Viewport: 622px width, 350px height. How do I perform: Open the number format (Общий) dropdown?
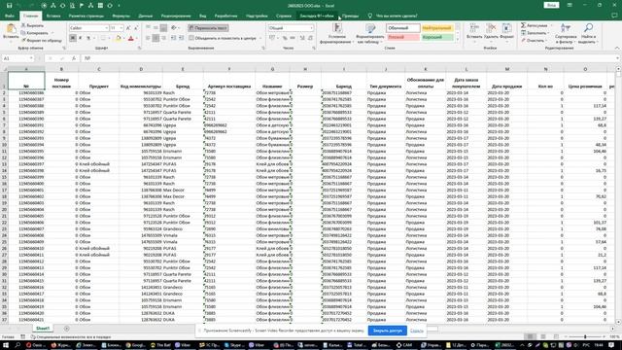(x=311, y=28)
